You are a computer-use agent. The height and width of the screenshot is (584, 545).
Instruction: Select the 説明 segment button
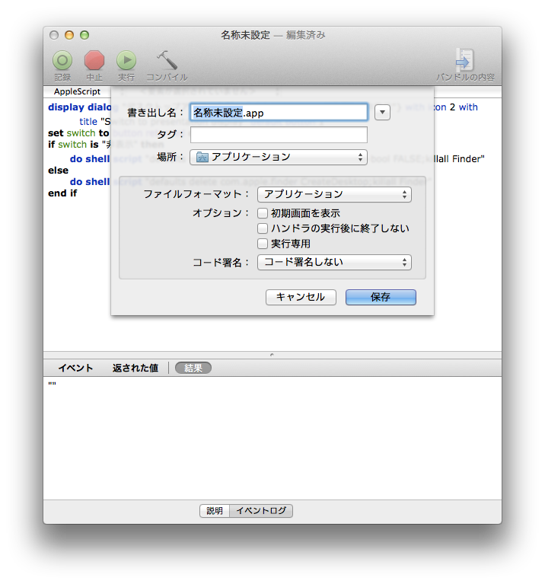[x=215, y=511]
